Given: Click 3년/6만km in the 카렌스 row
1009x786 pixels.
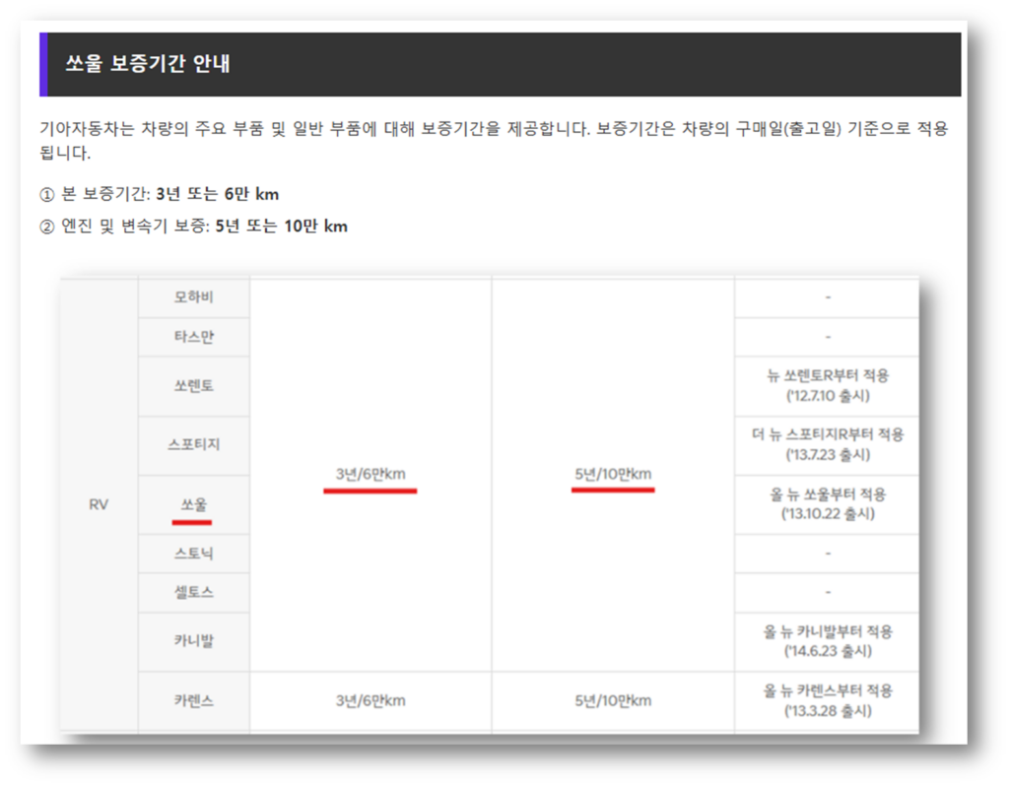Looking at the screenshot, I should click(x=370, y=701).
